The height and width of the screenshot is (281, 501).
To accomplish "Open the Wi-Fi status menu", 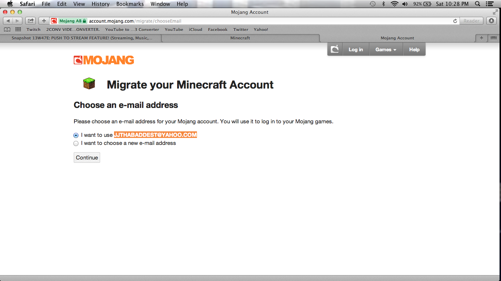I will click(x=394, y=4).
